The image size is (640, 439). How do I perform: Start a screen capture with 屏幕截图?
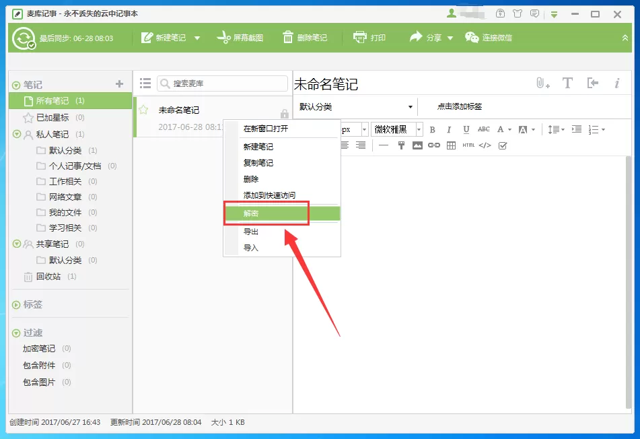click(240, 38)
